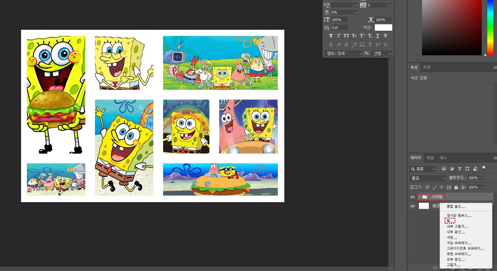Hide the 사각형 group layer

(x=412, y=197)
